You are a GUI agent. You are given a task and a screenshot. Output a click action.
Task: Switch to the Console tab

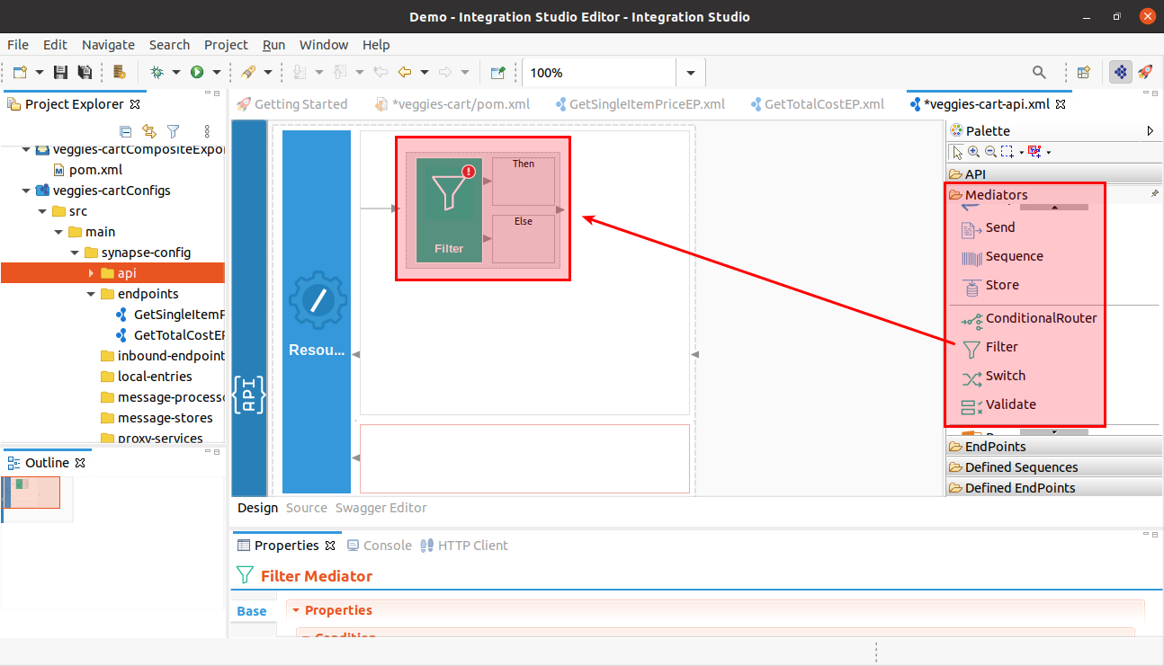click(380, 546)
